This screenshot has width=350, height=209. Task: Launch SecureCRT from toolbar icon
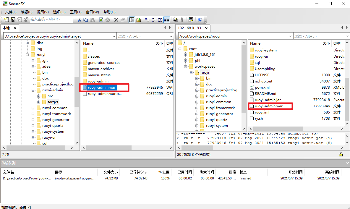[x=191, y=20]
